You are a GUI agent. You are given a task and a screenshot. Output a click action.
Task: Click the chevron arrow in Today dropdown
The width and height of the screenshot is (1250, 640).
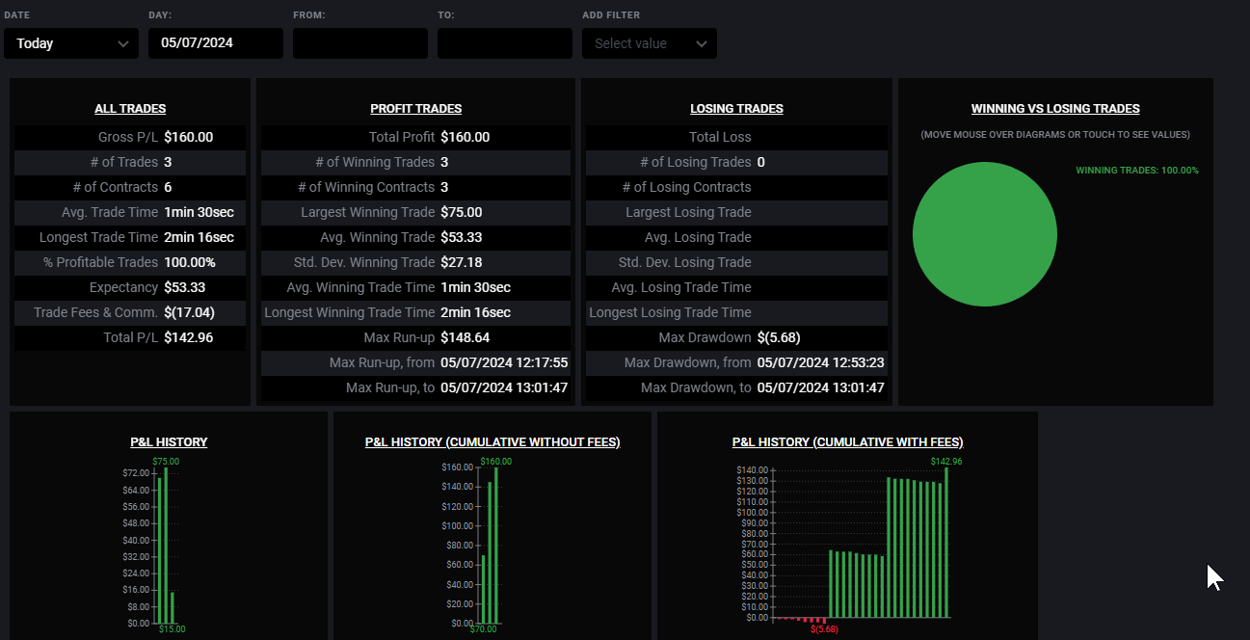pyautogui.click(x=122, y=43)
